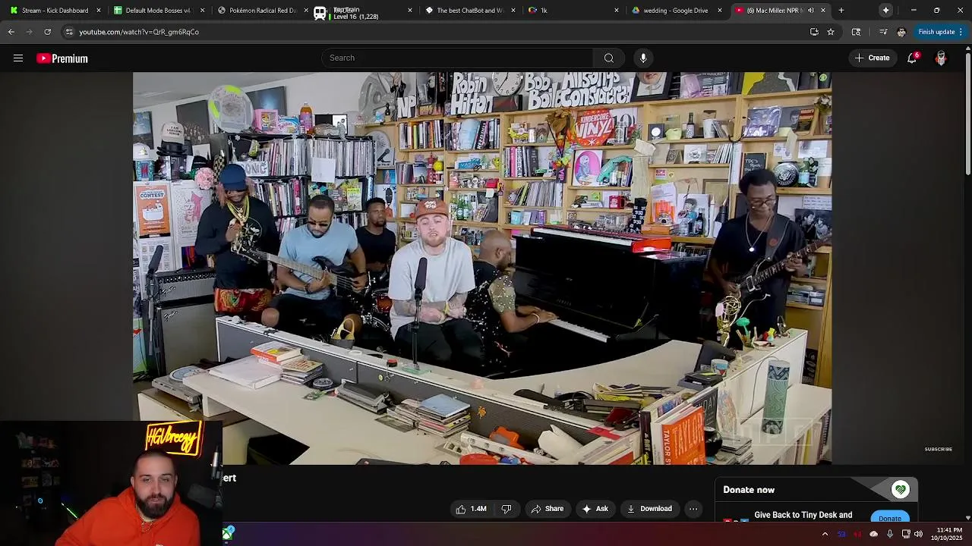972x546 pixels.
Task: Open the YouTube account avatar menu
Action: pos(941,58)
